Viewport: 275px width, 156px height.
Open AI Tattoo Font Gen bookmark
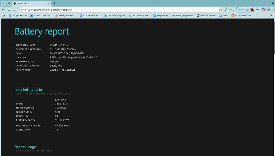(x=242, y=15)
